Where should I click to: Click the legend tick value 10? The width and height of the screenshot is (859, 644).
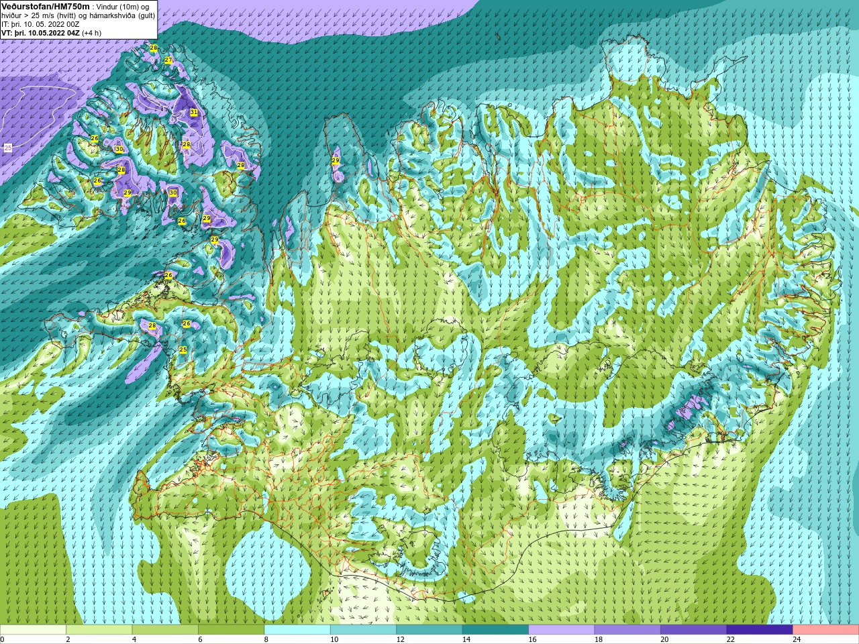point(334,639)
